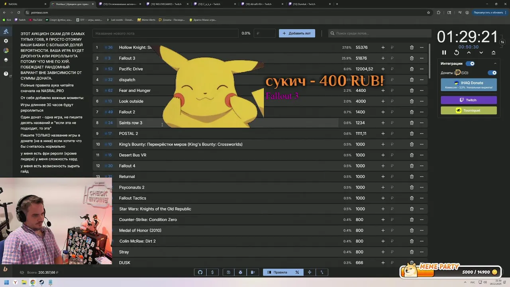Click the divide icon in bottom toolbar
The height and width of the screenshot is (287, 510).
pyautogui.click(x=310, y=272)
